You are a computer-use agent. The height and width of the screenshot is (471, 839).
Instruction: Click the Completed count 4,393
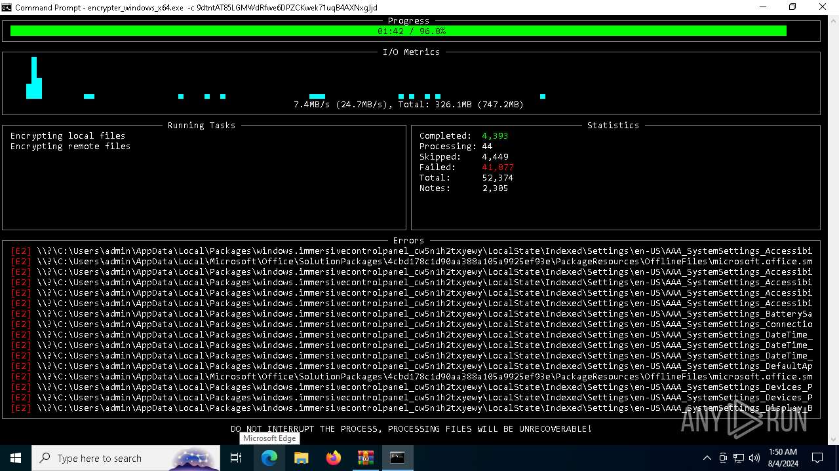pyautogui.click(x=495, y=135)
